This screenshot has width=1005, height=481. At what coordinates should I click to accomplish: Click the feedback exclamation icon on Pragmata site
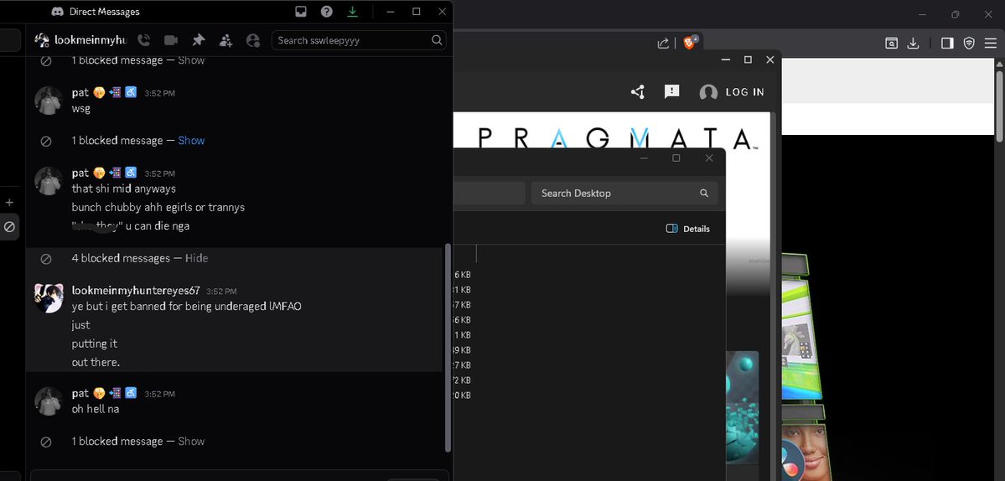pos(671,91)
